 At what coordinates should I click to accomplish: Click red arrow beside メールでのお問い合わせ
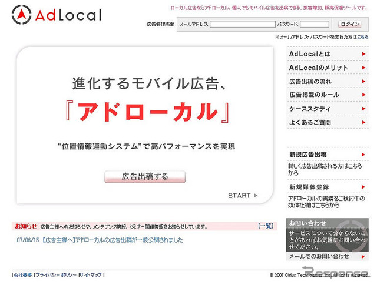pyautogui.click(x=363, y=257)
